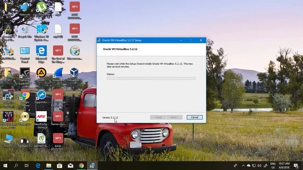This screenshot has width=303, height=170.
Task: Select the PowerISO disc desktop icon
Action: pyautogui.click(x=25, y=119)
